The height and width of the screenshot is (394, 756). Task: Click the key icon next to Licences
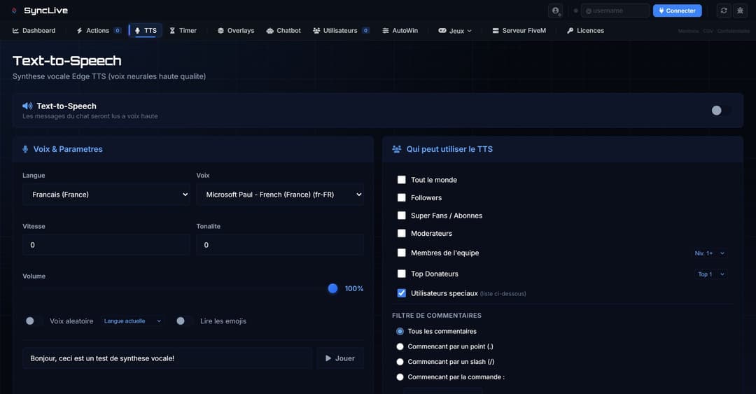point(570,31)
